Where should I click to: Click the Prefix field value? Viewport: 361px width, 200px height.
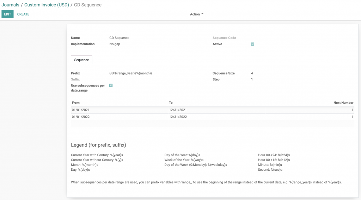click(x=131, y=73)
